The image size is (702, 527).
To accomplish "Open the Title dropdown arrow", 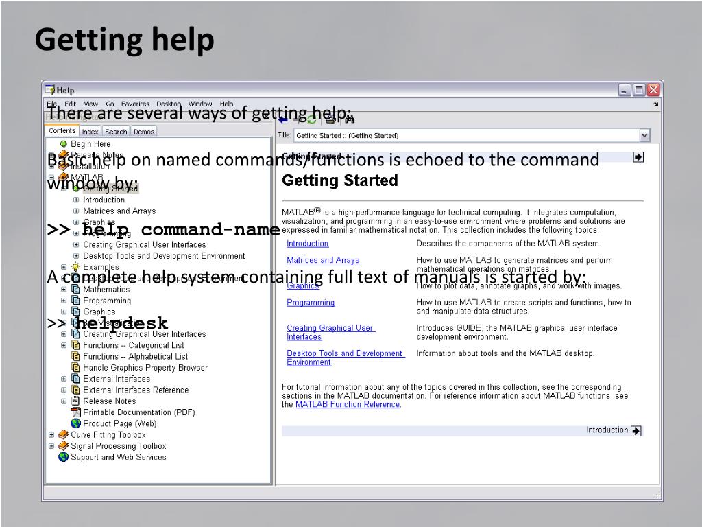I will click(644, 135).
